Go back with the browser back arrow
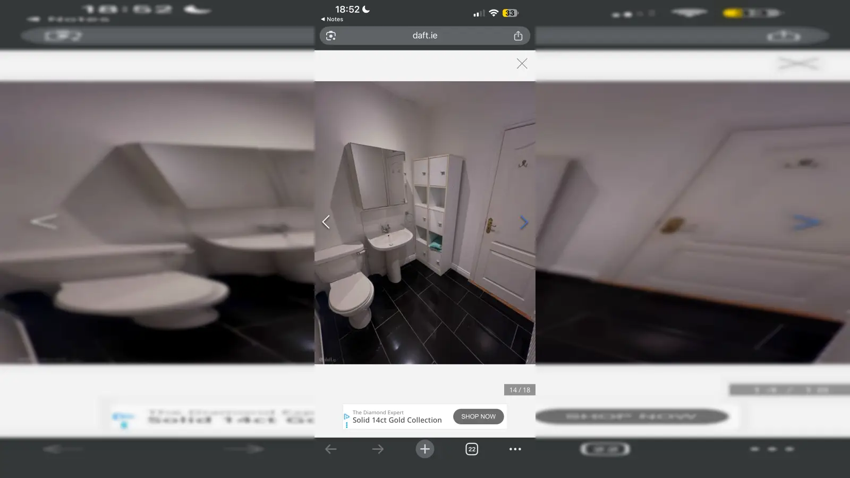 [331, 449]
